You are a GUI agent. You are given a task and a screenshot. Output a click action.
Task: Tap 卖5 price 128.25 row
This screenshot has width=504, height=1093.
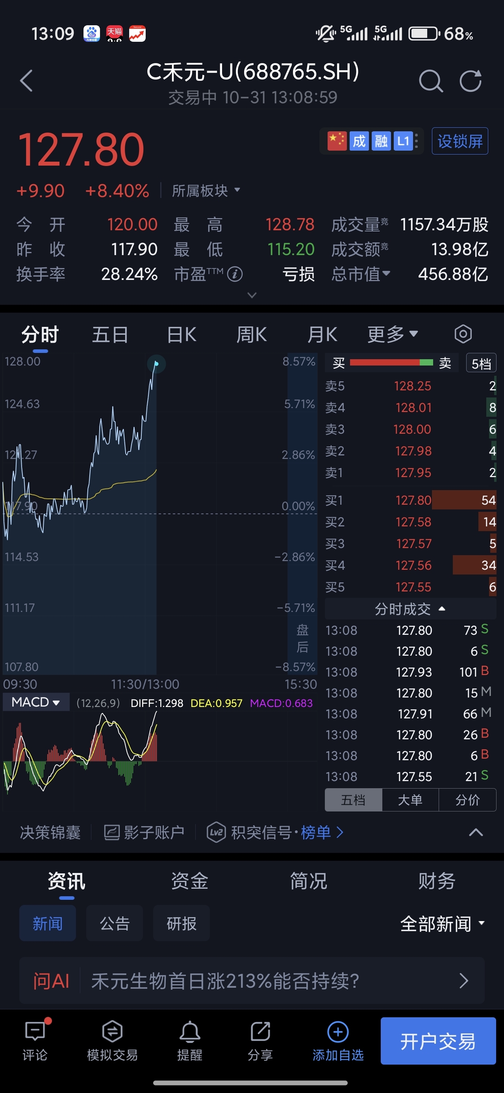click(x=410, y=386)
